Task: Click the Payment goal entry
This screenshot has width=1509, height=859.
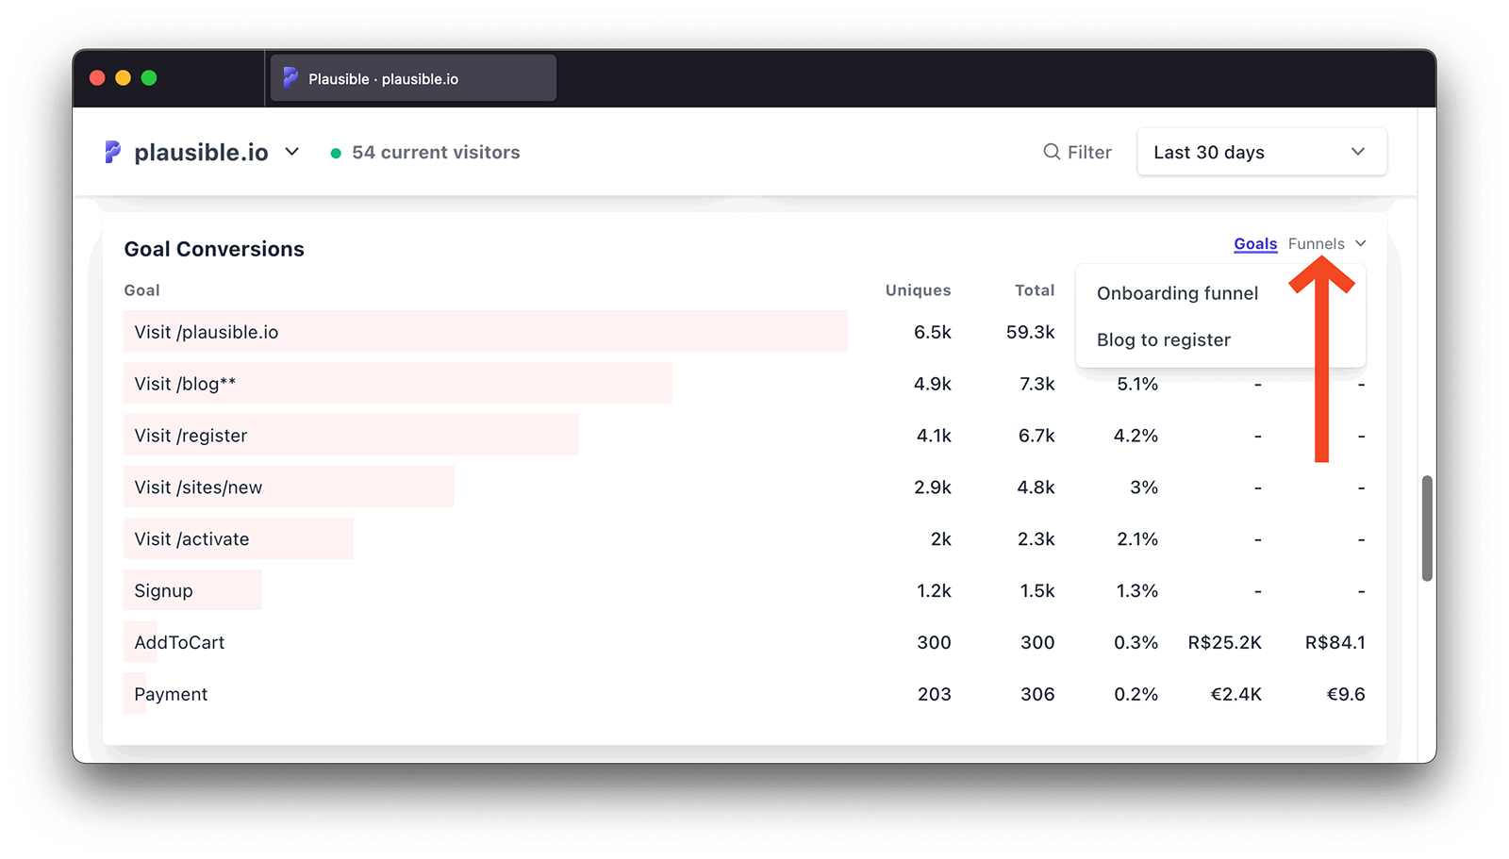Action: pos(171,695)
